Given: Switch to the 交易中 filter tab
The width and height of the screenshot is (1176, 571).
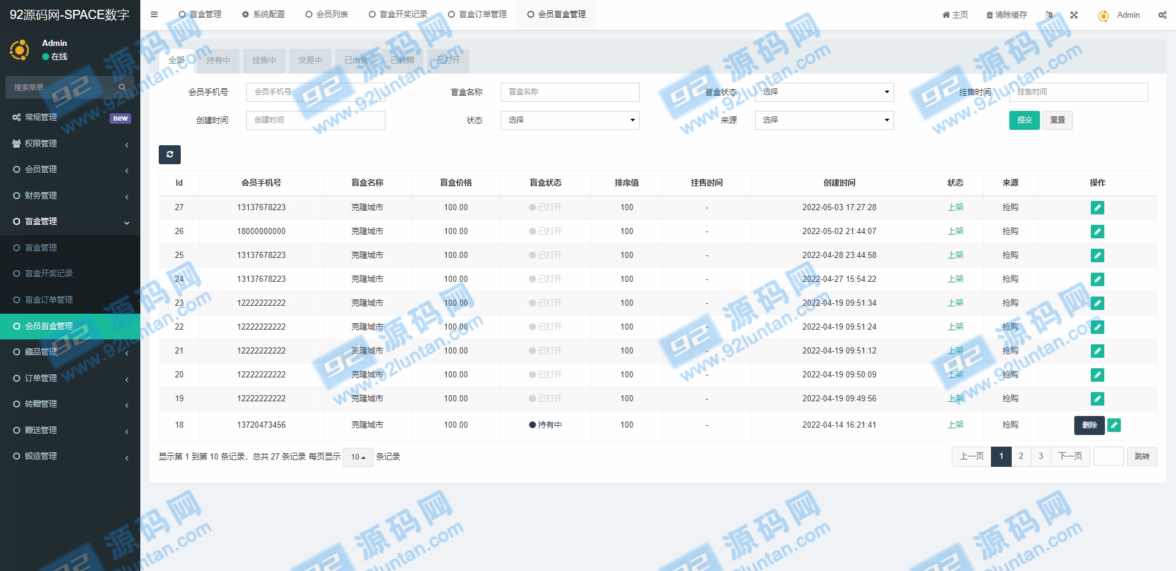Looking at the screenshot, I should coord(310,60).
